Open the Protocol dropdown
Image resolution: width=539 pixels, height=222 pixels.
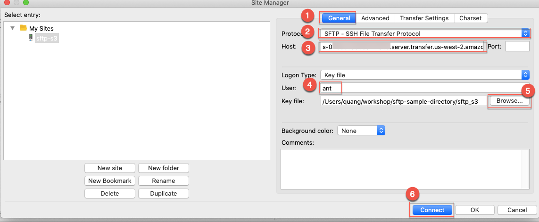click(x=424, y=33)
